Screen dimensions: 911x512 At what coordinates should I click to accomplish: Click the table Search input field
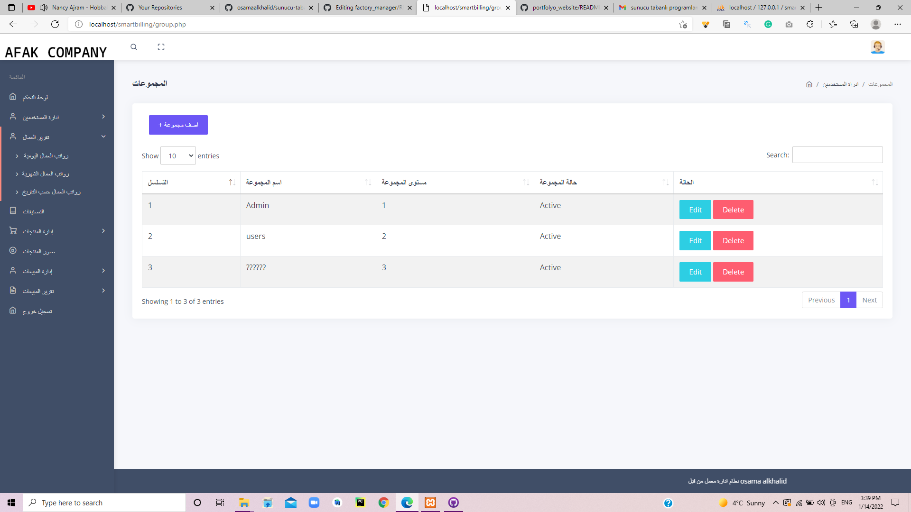point(837,155)
